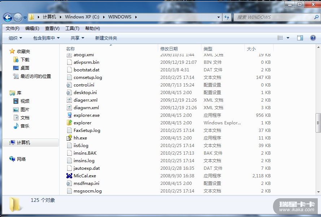Click the 新建文件夹 button
Viewport: 321px width, 217px height.
(106, 38)
